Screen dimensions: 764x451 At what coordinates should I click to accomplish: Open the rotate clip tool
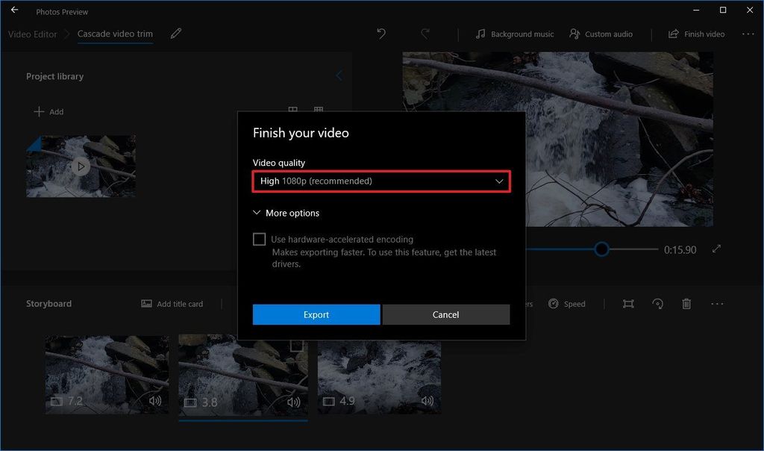tap(657, 304)
